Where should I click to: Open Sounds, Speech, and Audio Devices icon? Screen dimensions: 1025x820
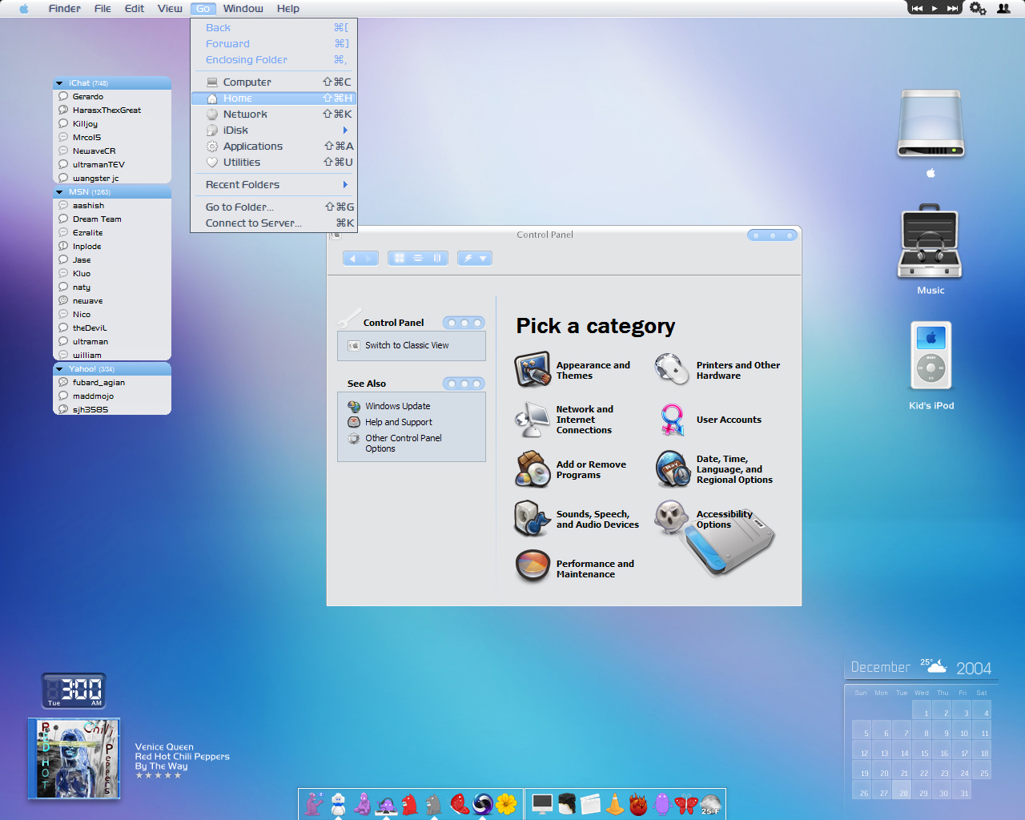pos(533,519)
